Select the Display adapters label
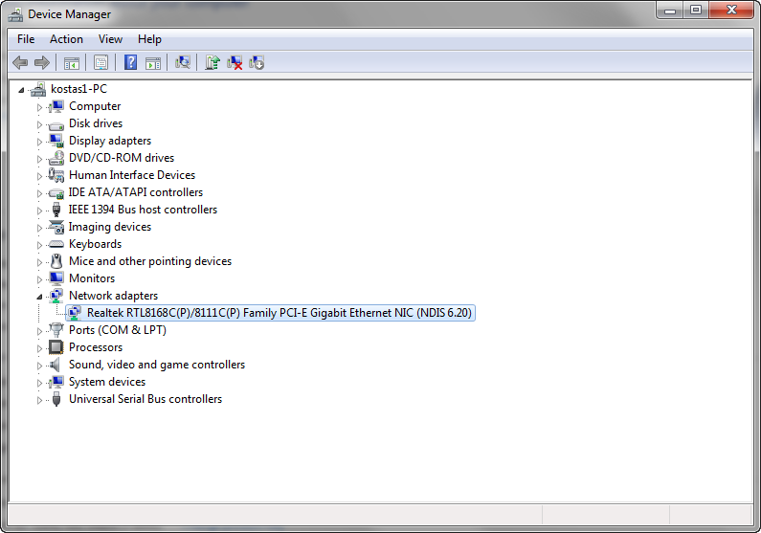This screenshot has width=761, height=533. [x=110, y=141]
